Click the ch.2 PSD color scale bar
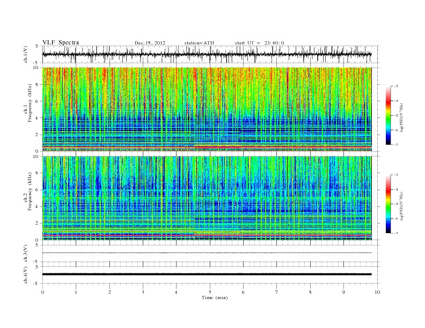The width and height of the screenshot is (425, 328). coord(389,204)
